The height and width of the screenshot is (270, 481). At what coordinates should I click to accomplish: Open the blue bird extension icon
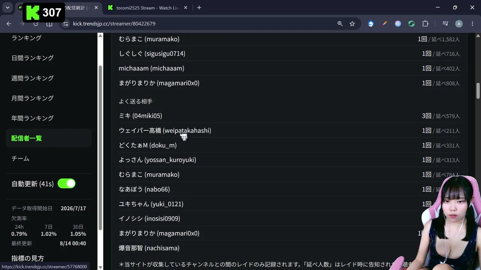click(371, 24)
